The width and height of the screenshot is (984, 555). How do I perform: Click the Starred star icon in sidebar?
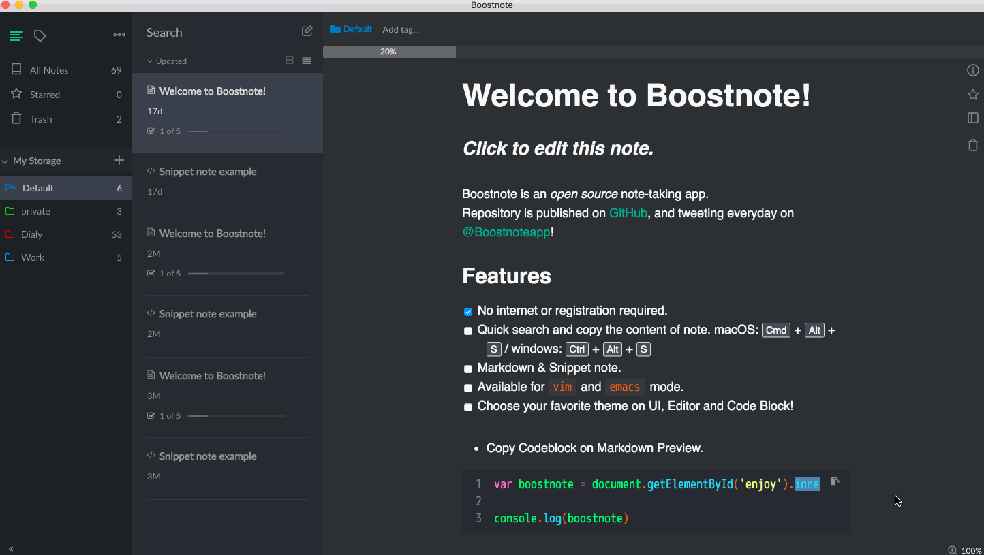coord(16,94)
